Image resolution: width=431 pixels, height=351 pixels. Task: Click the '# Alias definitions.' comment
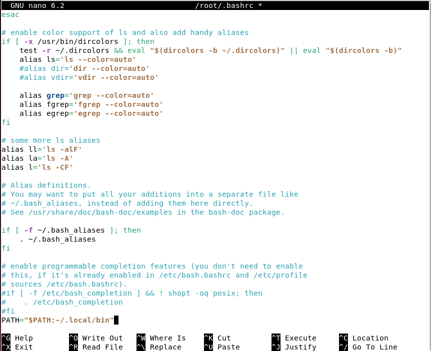46,185
